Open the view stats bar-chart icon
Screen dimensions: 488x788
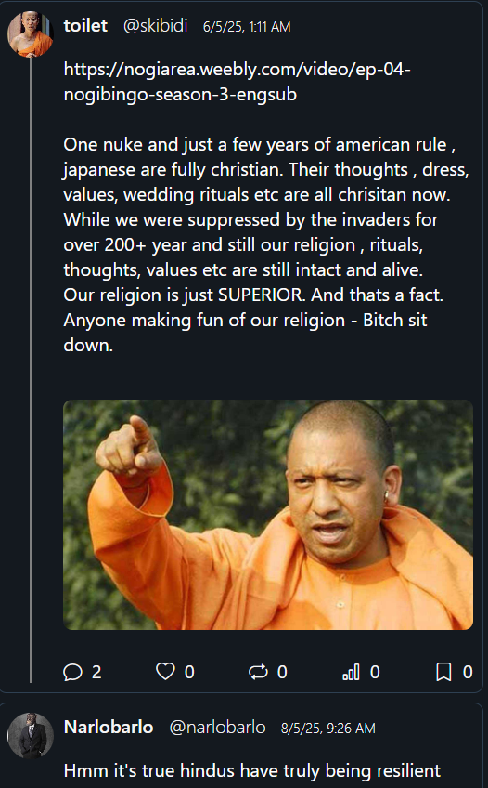351,672
